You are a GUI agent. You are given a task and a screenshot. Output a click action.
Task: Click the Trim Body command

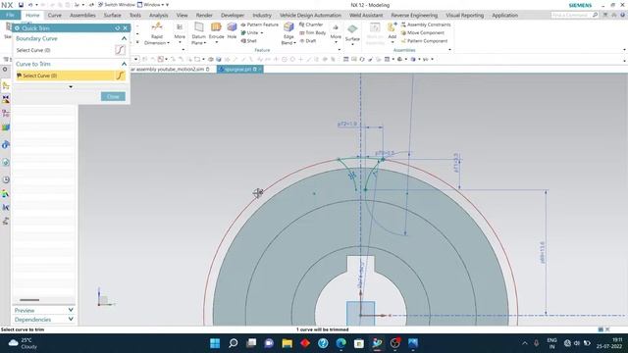point(313,32)
